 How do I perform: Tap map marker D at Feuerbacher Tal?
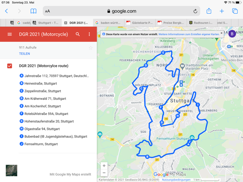[x=146, y=65]
